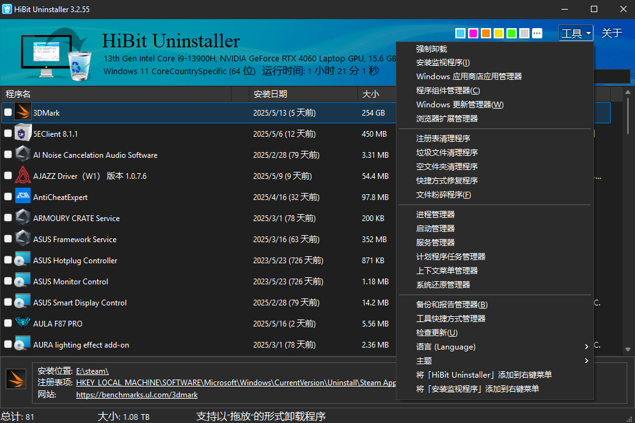
Task: Pick the orange theme color swatch
Action: [486, 33]
